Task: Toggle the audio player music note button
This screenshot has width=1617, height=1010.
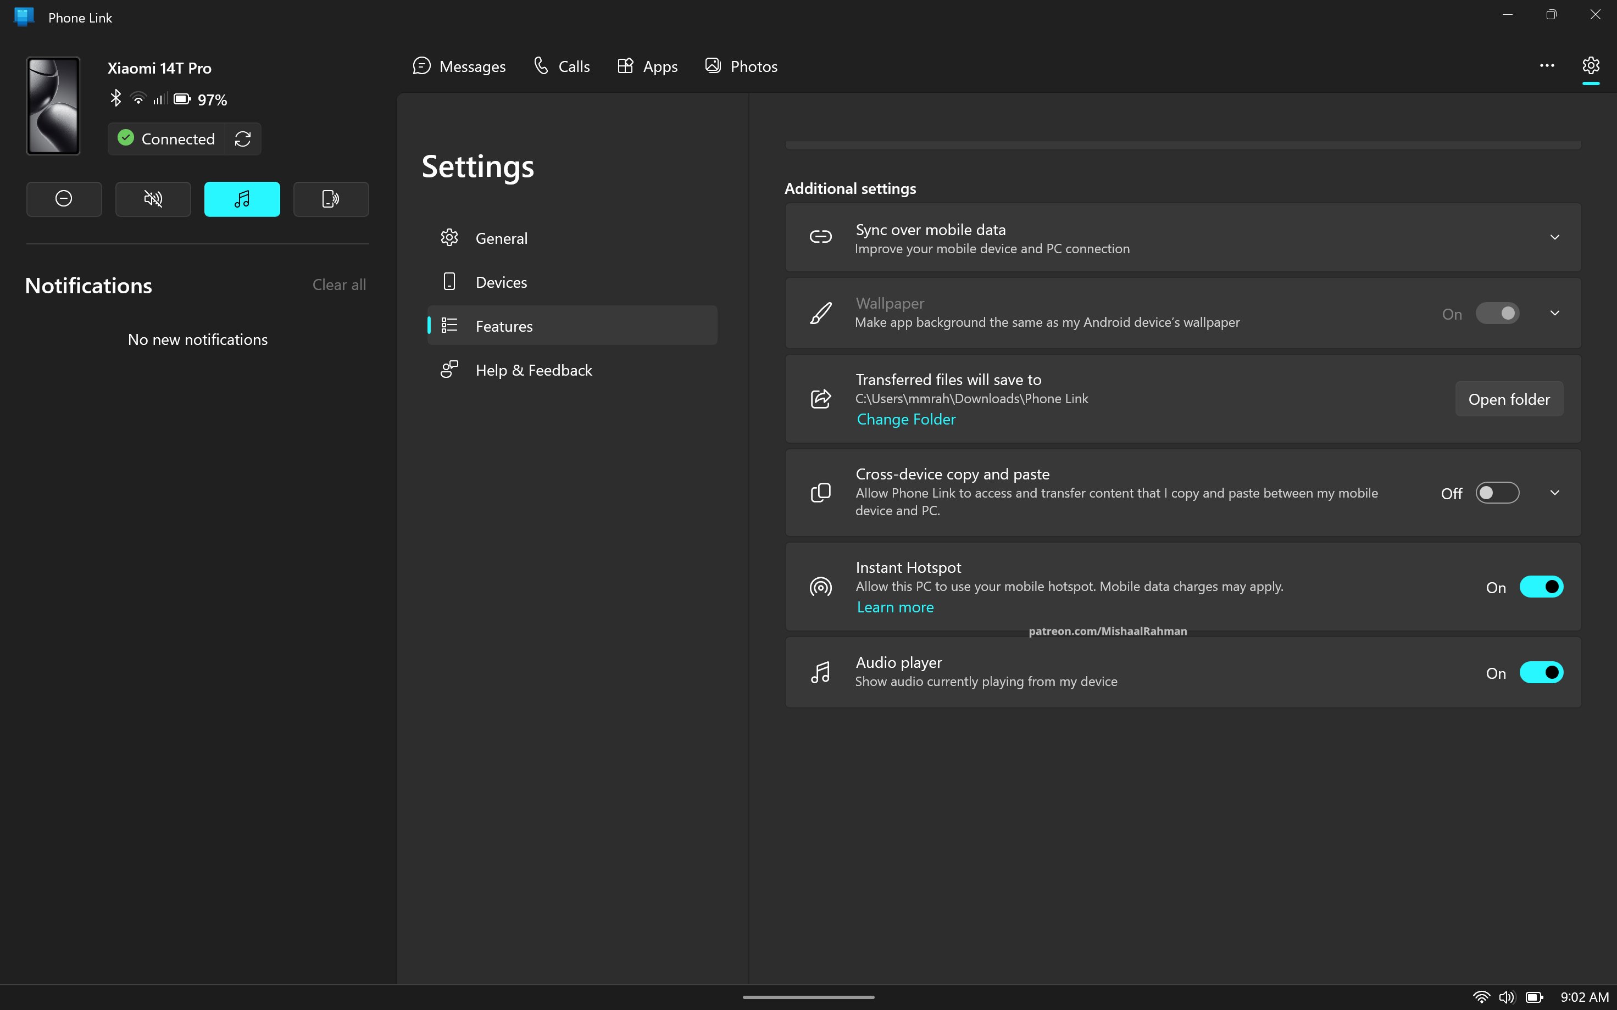Action: pos(242,199)
